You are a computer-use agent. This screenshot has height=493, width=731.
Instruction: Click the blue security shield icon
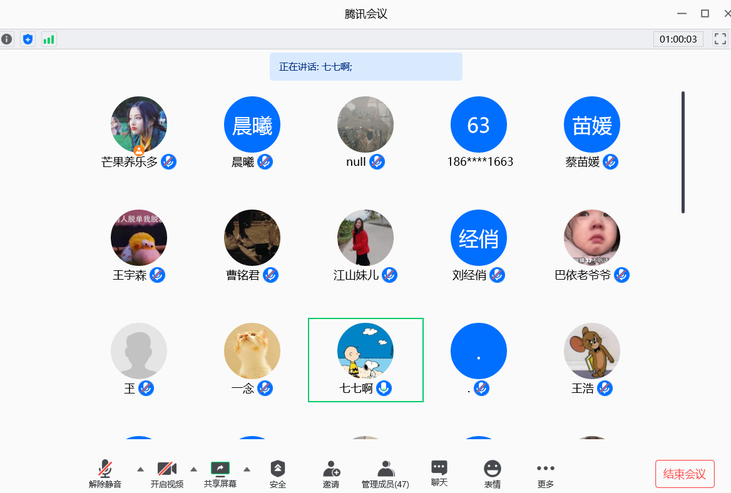click(x=28, y=39)
